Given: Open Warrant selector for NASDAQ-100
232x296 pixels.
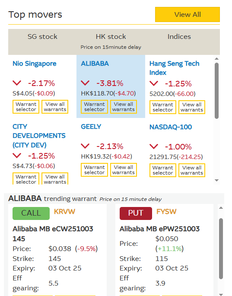Looking at the screenshot, I should pos(163,170).
